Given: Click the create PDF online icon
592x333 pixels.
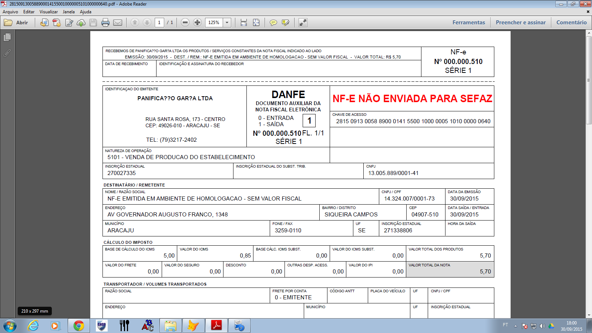Looking at the screenshot, I should click(44, 23).
